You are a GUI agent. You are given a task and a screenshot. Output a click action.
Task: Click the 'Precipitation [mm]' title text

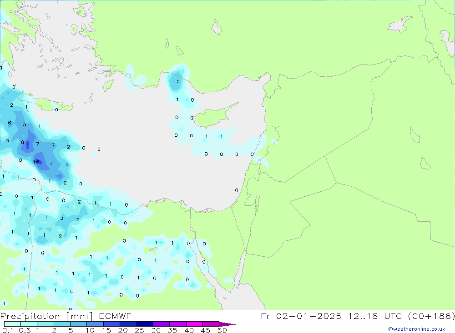[x=46, y=316]
